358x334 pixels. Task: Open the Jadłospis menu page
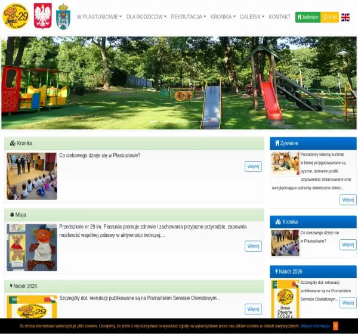coord(308,17)
